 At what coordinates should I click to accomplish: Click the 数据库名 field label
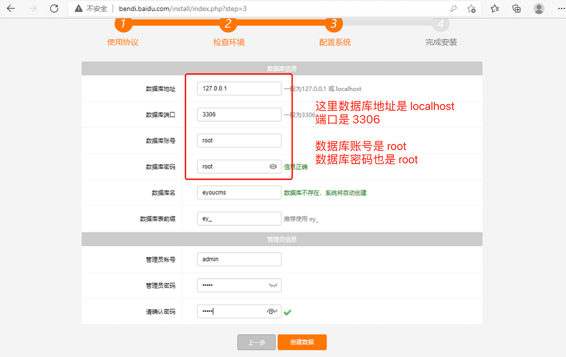[x=164, y=193]
